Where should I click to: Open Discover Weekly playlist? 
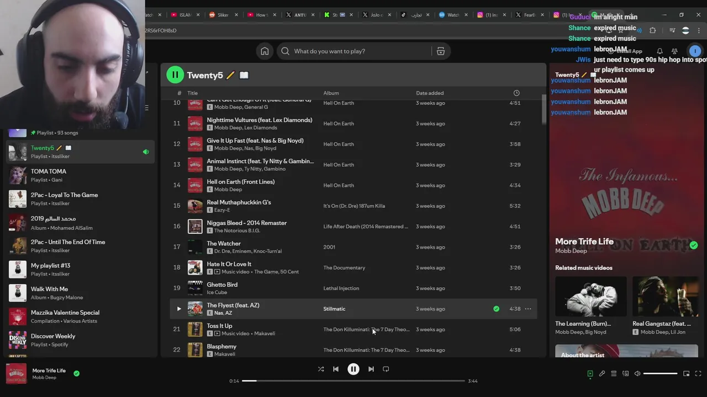click(x=80, y=340)
